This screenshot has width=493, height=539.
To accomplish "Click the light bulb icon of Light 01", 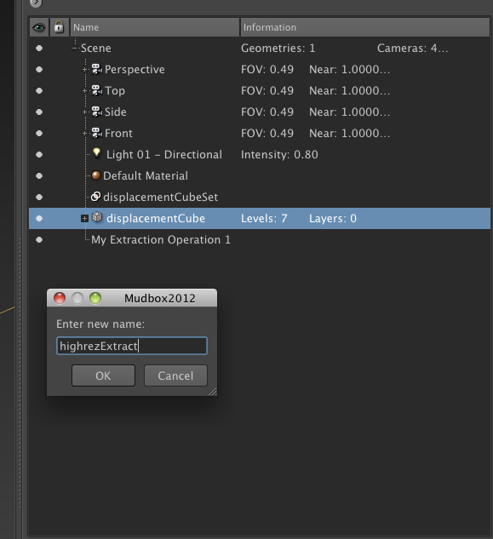I will click(96, 153).
